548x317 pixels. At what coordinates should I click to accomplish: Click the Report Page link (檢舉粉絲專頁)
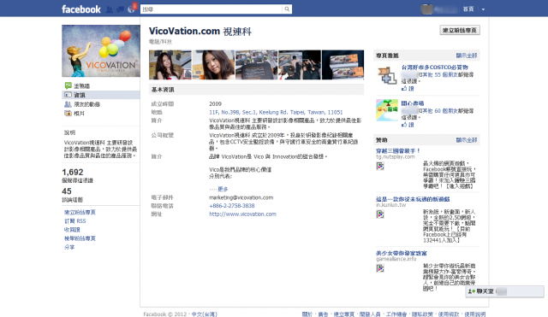click(80, 238)
